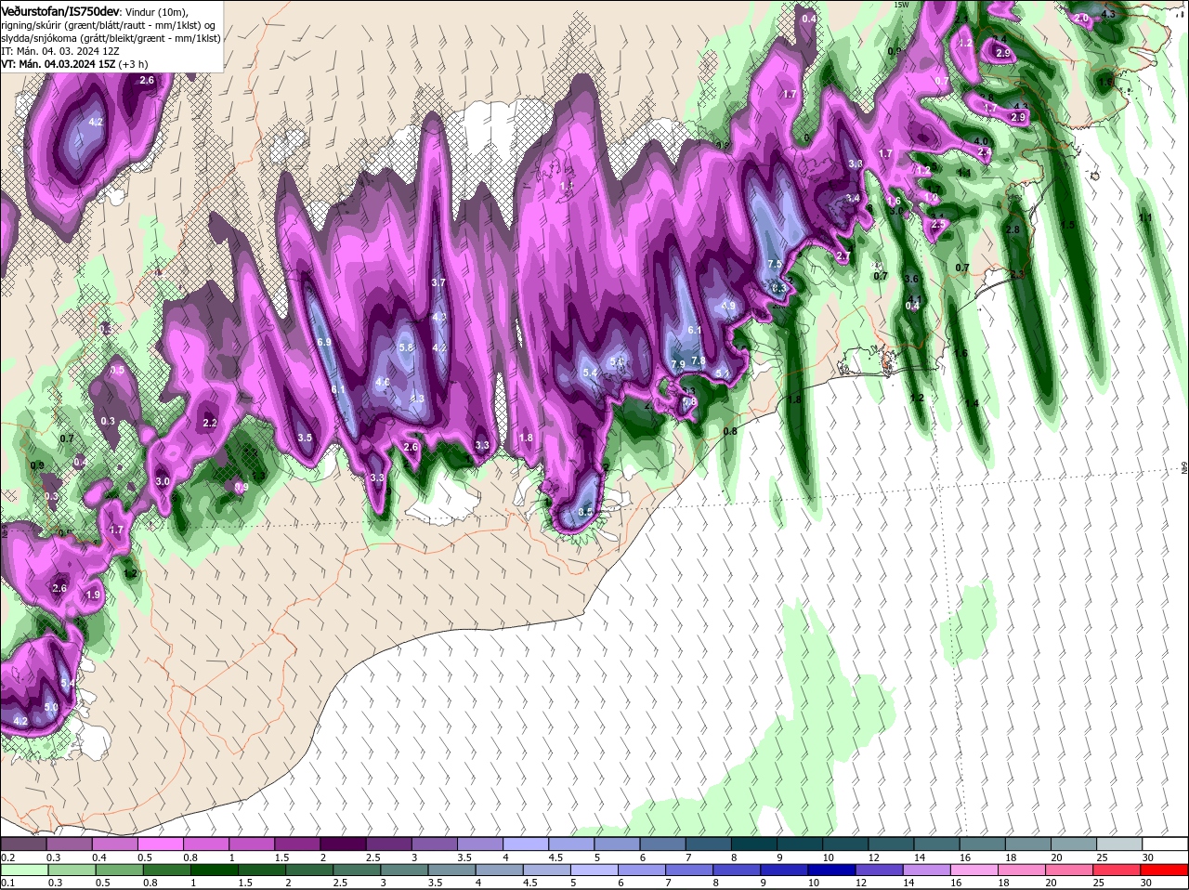Screen dimensions: 1189x890
Task: Click the 15W longitude label
Action: click(901, 5)
